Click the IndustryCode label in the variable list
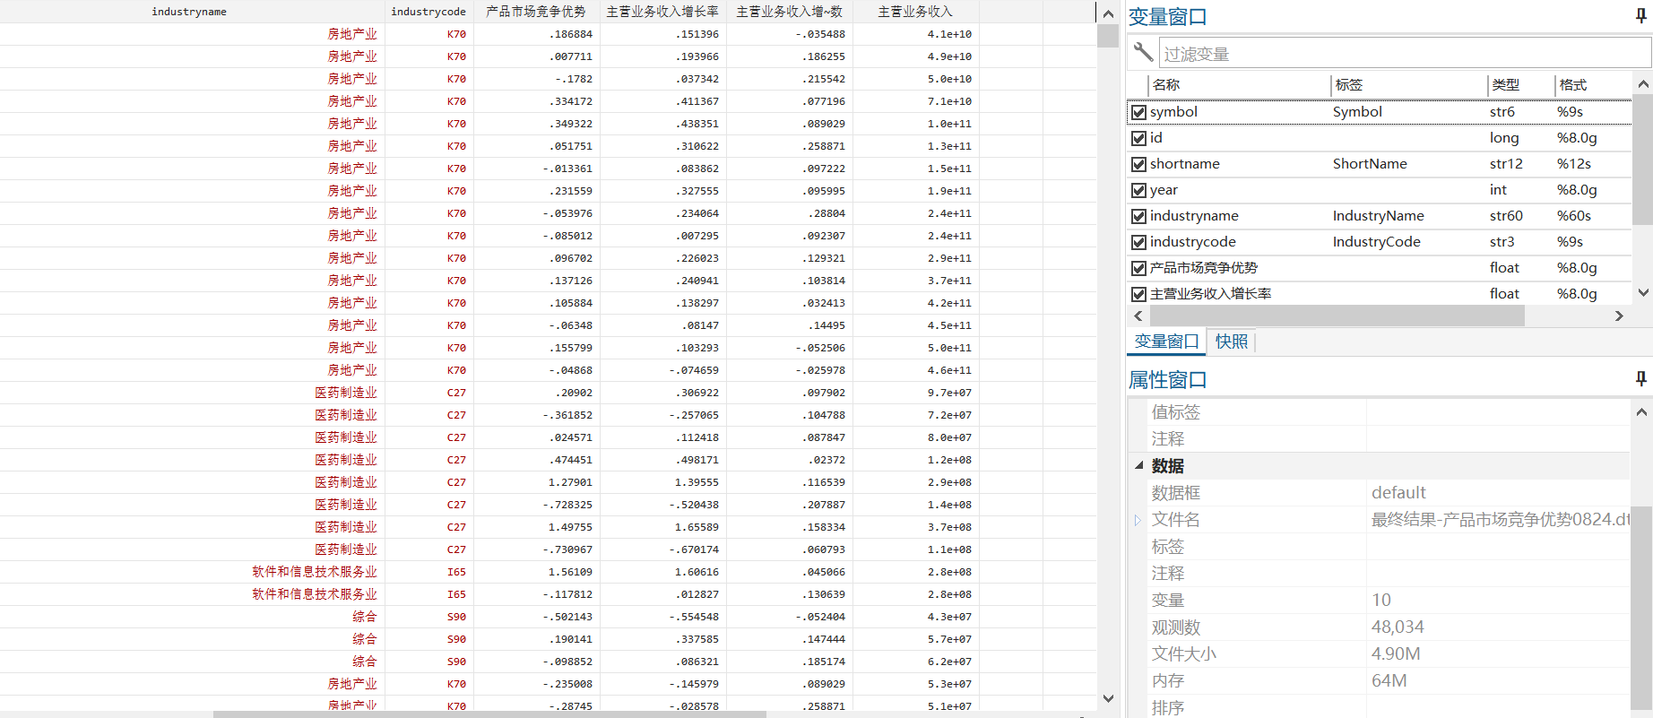This screenshot has height=718, width=1653. click(x=1376, y=242)
